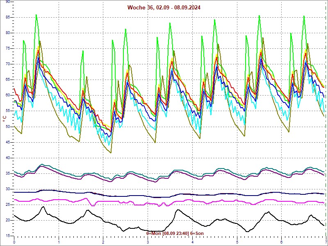Click the x-axis day label "2"
This screenshot has width=328, height=246.
click(x=103, y=243)
